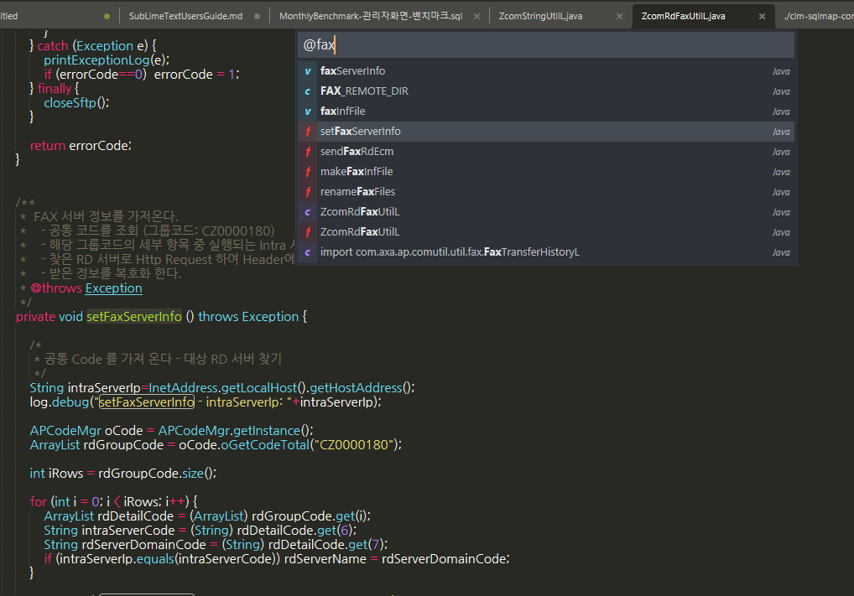Select renameFaxFiles in the symbol list
Screen dimensions: 854x596
(x=546, y=192)
